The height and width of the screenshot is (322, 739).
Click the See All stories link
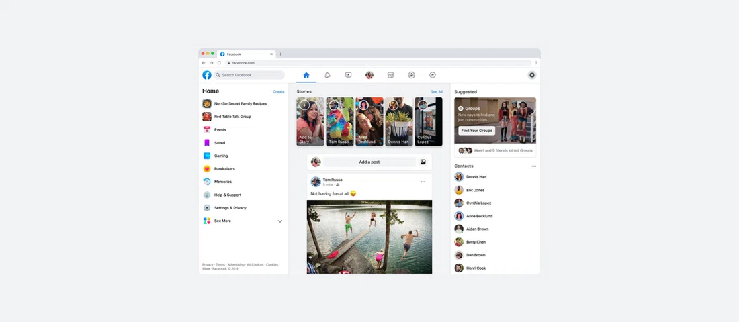pos(436,91)
